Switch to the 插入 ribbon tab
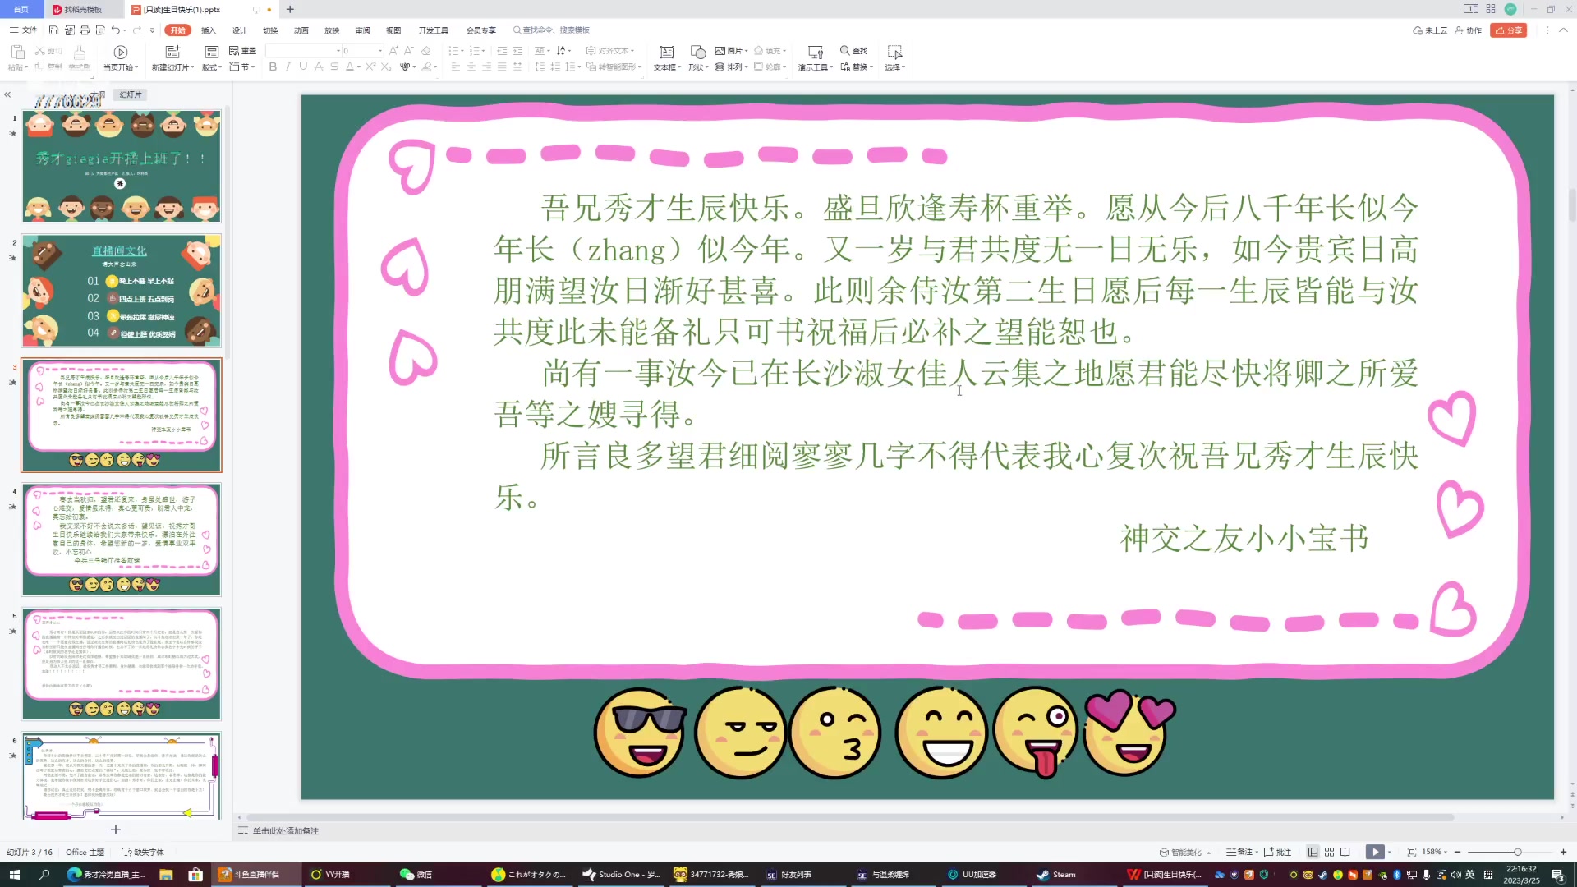1577x887 pixels. pyautogui.click(x=209, y=30)
